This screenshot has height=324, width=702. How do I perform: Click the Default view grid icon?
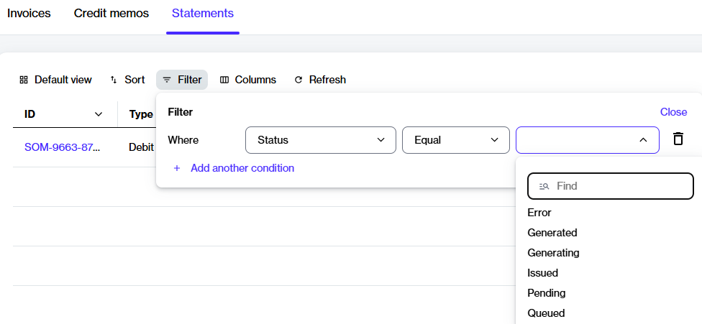tap(24, 80)
